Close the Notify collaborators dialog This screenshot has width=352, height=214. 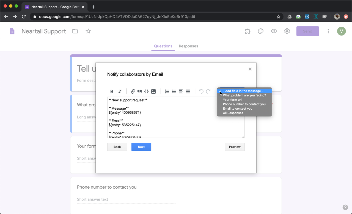click(250, 69)
